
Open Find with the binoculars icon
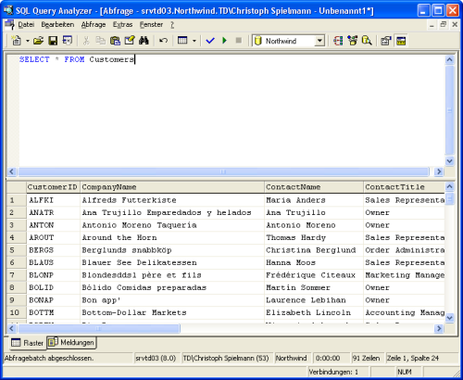pos(144,41)
